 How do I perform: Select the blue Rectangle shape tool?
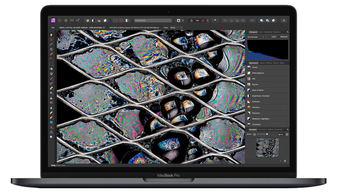[51, 122]
